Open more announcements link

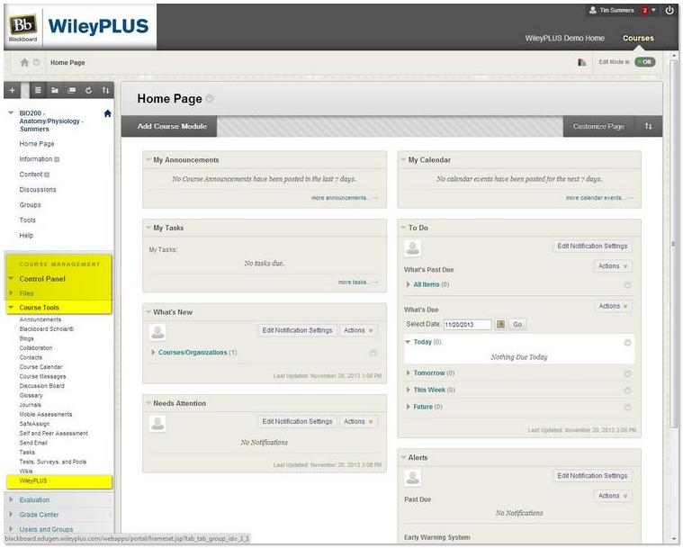pyautogui.click(x=344, y=198)
